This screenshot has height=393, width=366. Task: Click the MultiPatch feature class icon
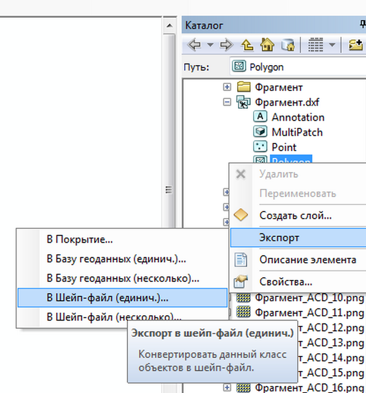[x=260, y=132]
